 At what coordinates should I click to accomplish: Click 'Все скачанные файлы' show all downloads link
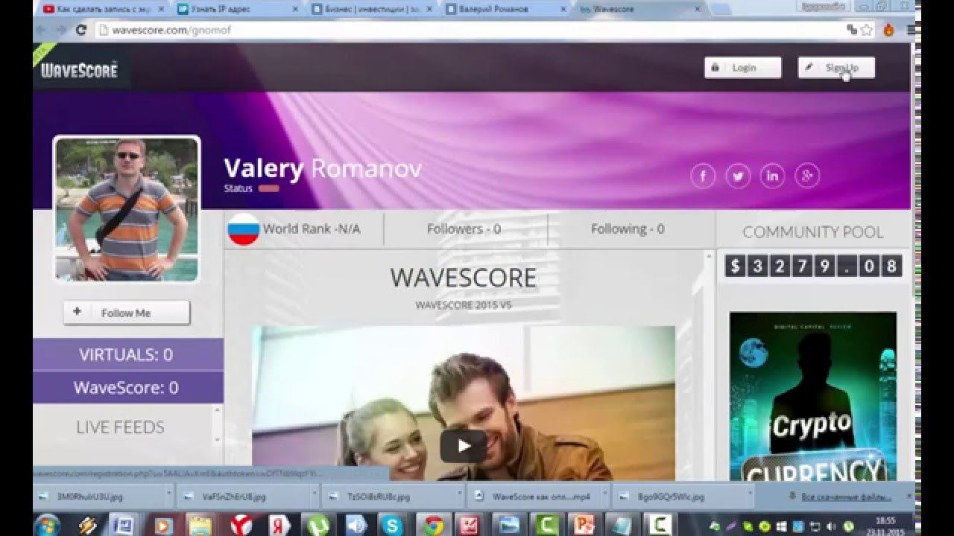click(x=846, y=496)
